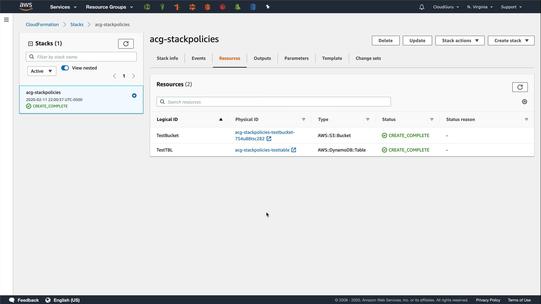Open the Active status filter dropdown
Image resolution: width=541 pixels, height=304 pixels.
41,71
